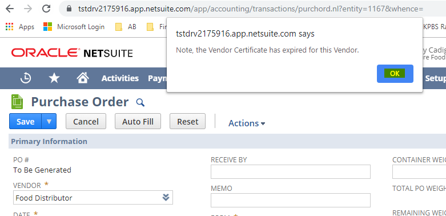The image size is (446, 216).
Task: Expand the Save dropdown arrow
Action: [49, 122]
